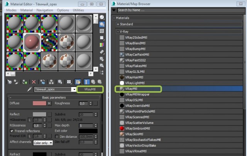The height and width of the screenshot is (156, 247).
Task: Select the VRayCarPaintMtl sphere icon
Action: tap(122, 55)
